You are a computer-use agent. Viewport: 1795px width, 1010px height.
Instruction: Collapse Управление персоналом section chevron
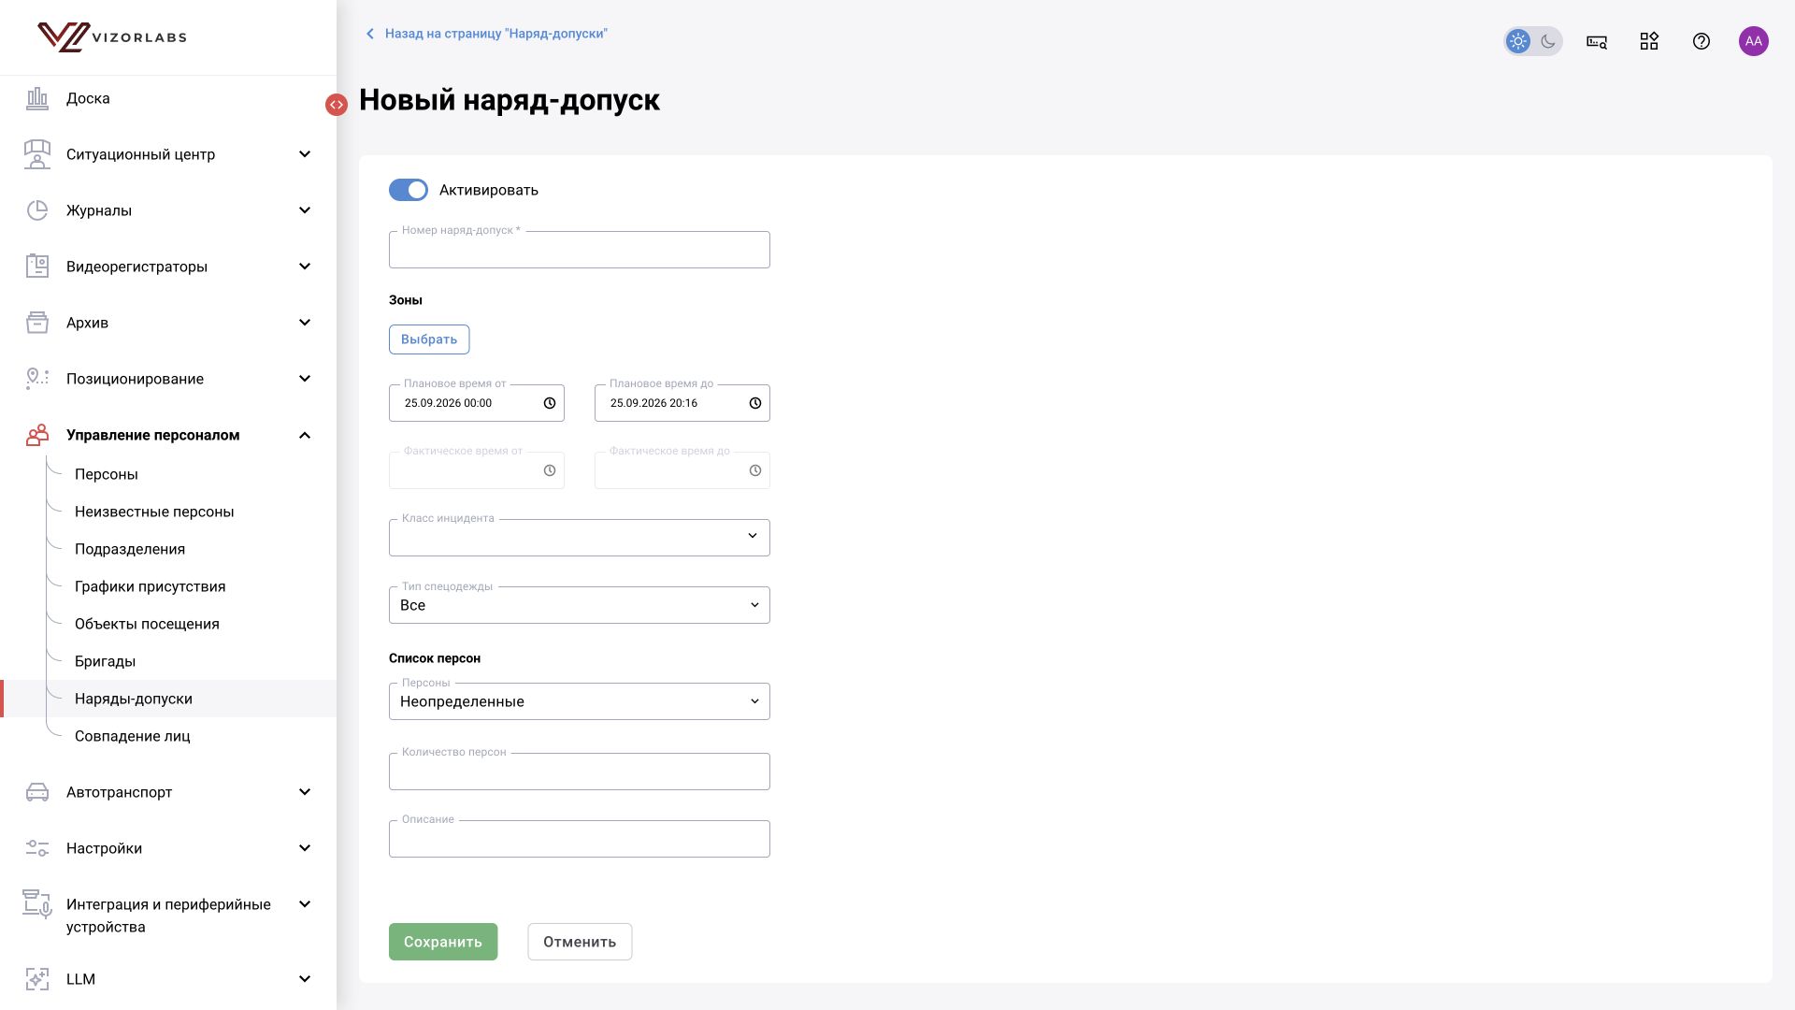coord(305,435)
